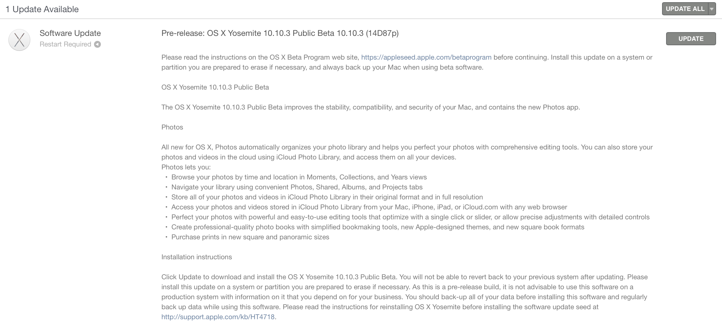This screenshot has width=722, height=322.
Task: Click the 'Navigate your library' bullet line
Action: pyautogui.click(x=297, y=187)
